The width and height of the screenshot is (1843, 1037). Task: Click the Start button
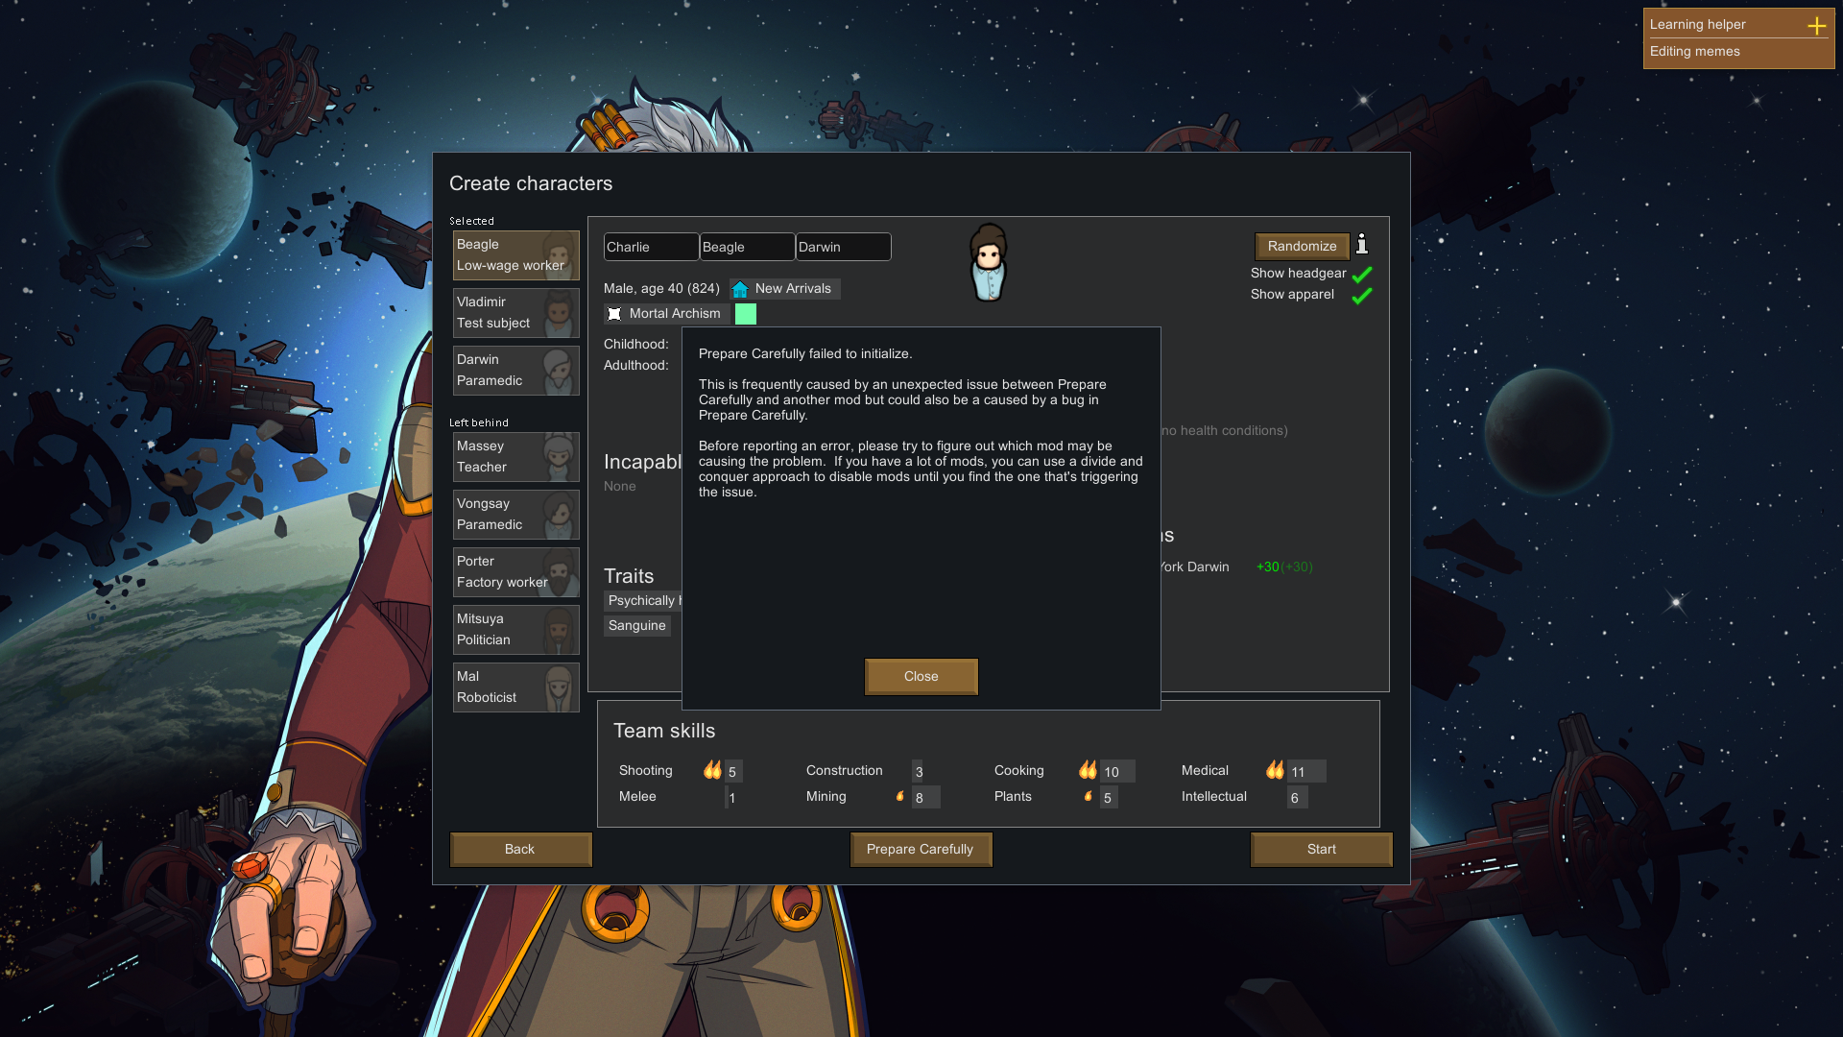click(1321, 849)
